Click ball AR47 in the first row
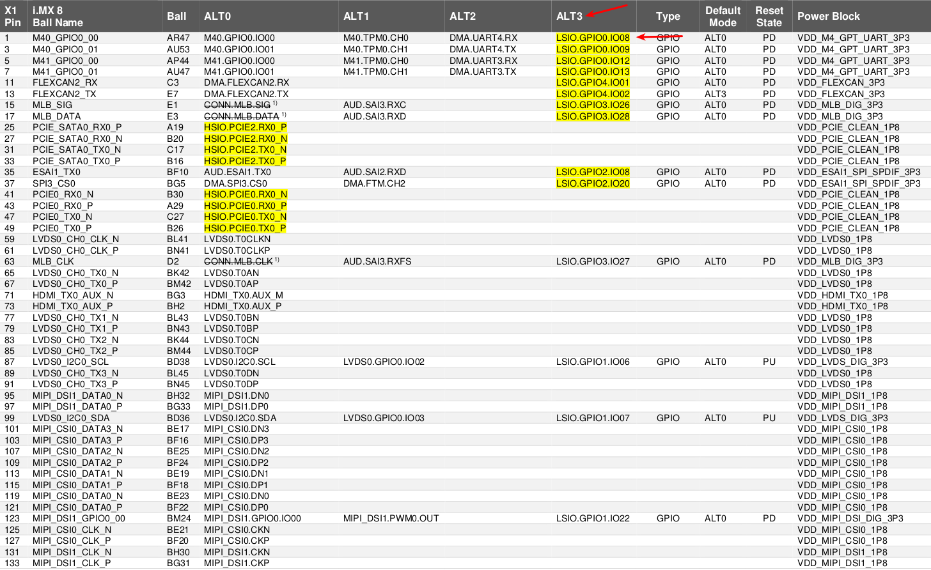 [x=178, y=38]
